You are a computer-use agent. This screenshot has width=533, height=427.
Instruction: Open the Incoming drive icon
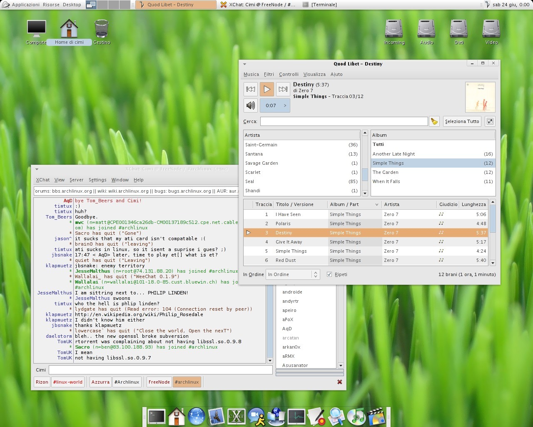(x=394, y=33)
